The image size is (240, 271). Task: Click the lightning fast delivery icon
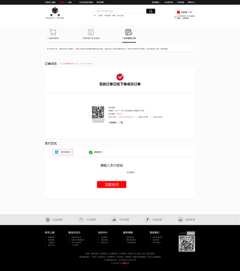[x=147, y=220]
